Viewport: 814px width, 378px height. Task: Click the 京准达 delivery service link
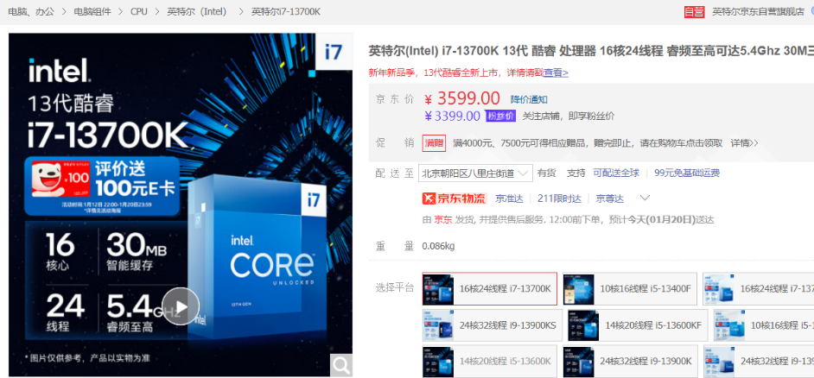(x=509, y=198)
